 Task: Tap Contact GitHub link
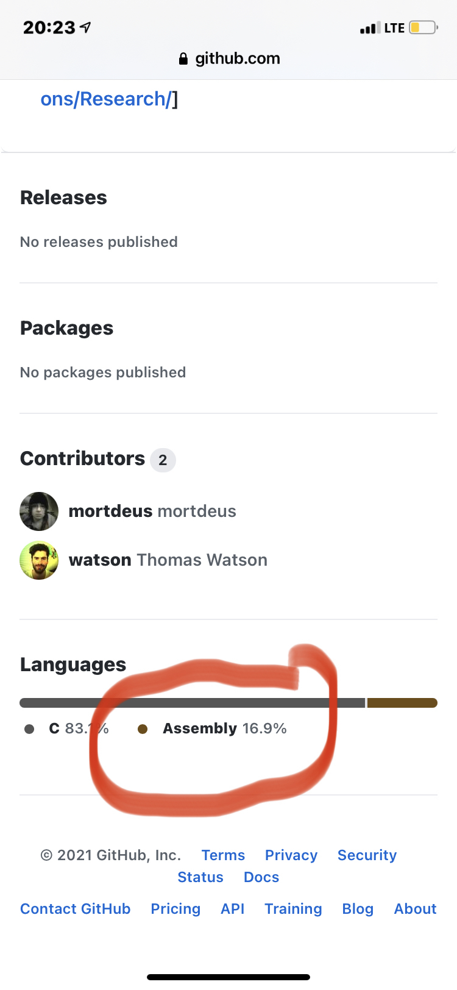coord(76,909)
